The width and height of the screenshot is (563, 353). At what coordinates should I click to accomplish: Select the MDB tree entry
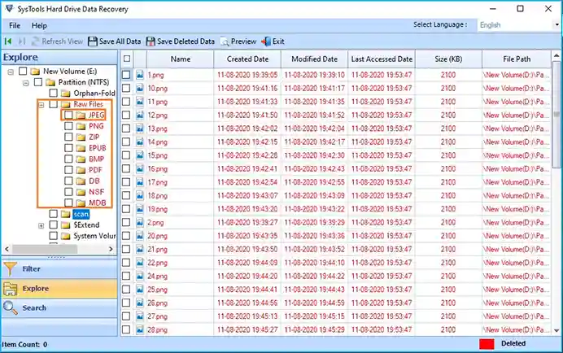[98, 203]
